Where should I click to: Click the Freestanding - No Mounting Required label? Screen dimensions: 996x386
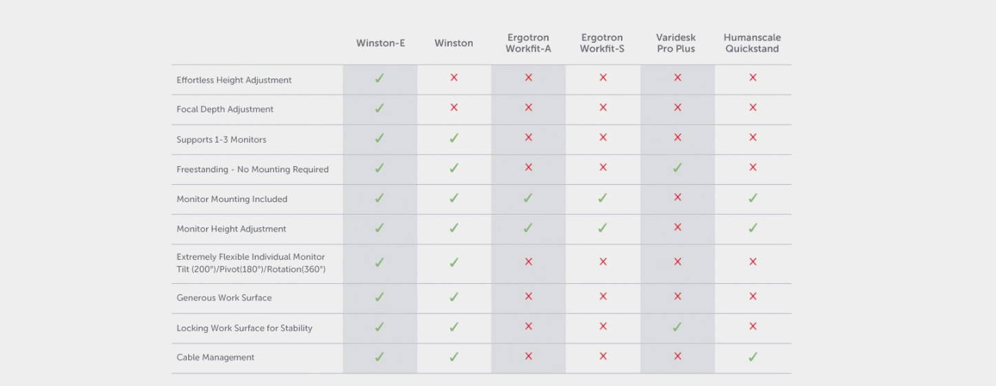tap(252, 169)
